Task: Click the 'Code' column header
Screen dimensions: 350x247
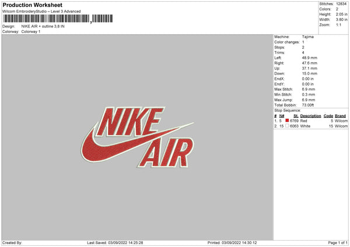Action: 328,116
